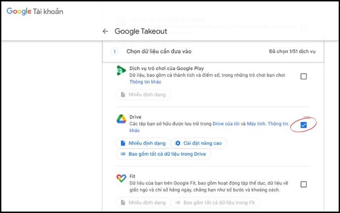Screen dimensions: 340x213
Task: Click the Google Takeout page title
Action: click(141, 31)
